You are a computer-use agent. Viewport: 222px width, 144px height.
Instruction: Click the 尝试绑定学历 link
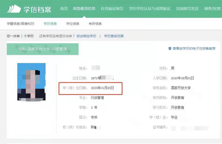click(86, 36)
